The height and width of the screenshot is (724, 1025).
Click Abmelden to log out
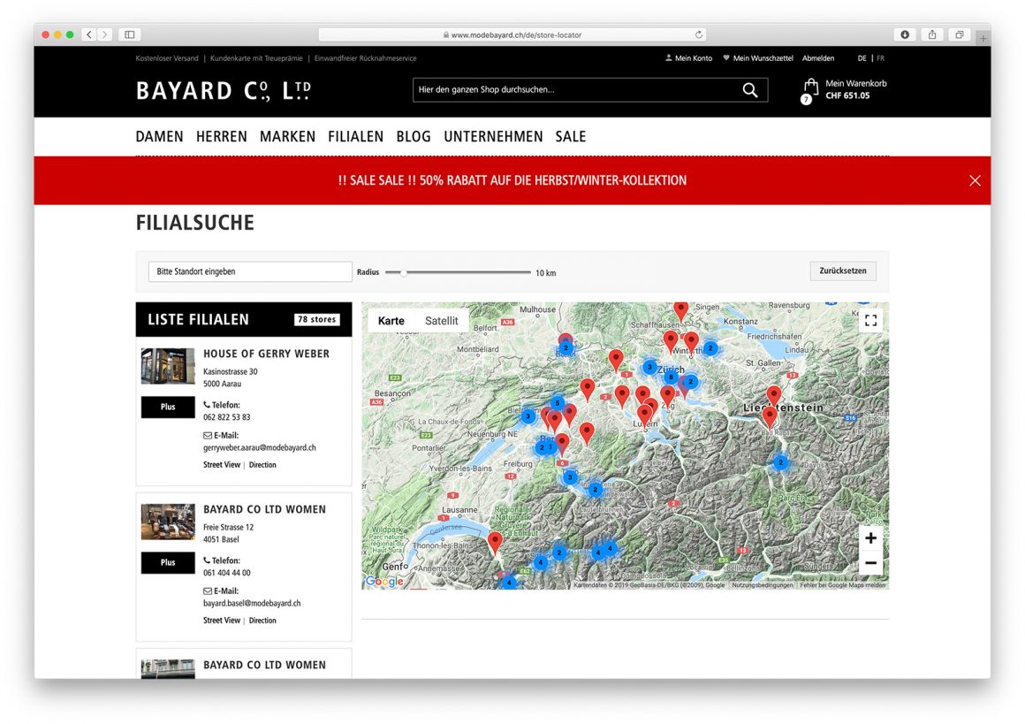[817, 58]
